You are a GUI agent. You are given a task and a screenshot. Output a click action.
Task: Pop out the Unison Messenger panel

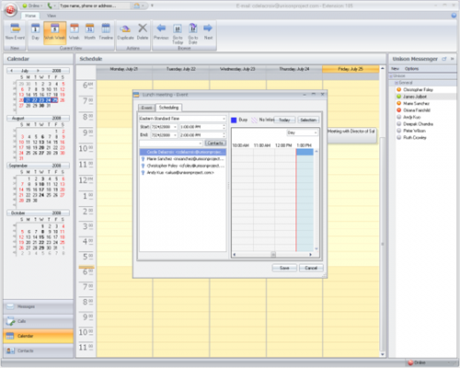pyautogui.click(x=443, y=59)
